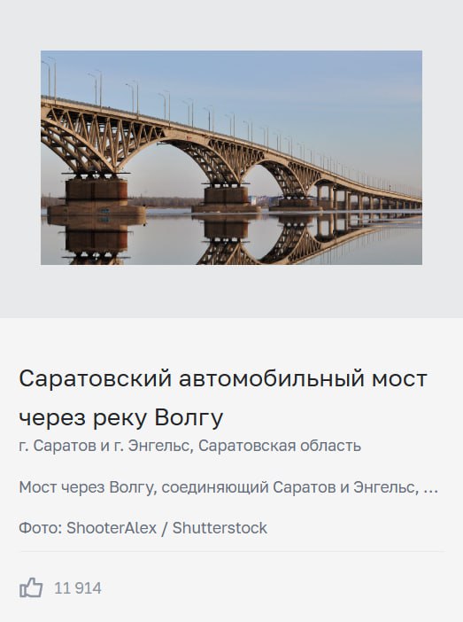Click the nearest bridge pier in photo

pyautogui.click(x=96, y=196)
